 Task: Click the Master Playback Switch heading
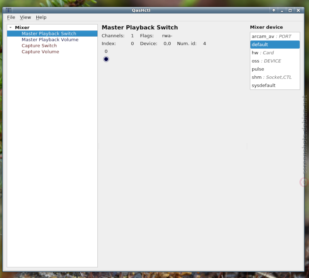coord(140,27)
